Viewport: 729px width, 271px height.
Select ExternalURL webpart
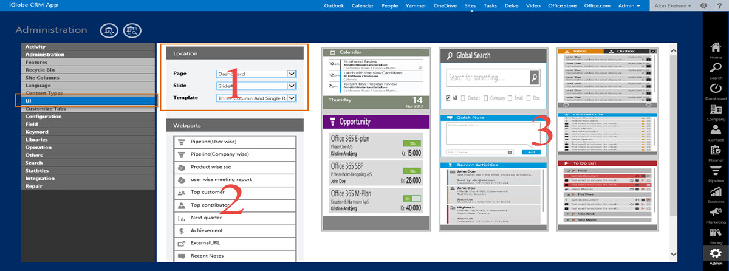235,243
